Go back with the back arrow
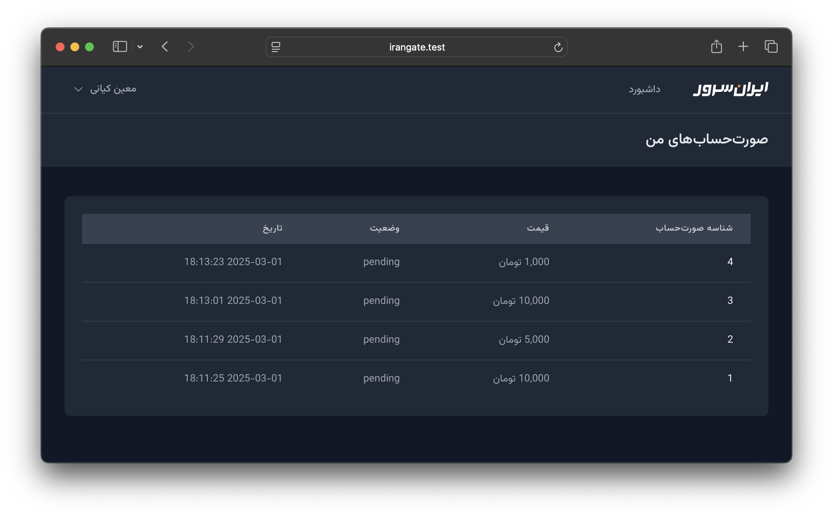The height and width of the screenshot is (517, 833). (165, 47)
